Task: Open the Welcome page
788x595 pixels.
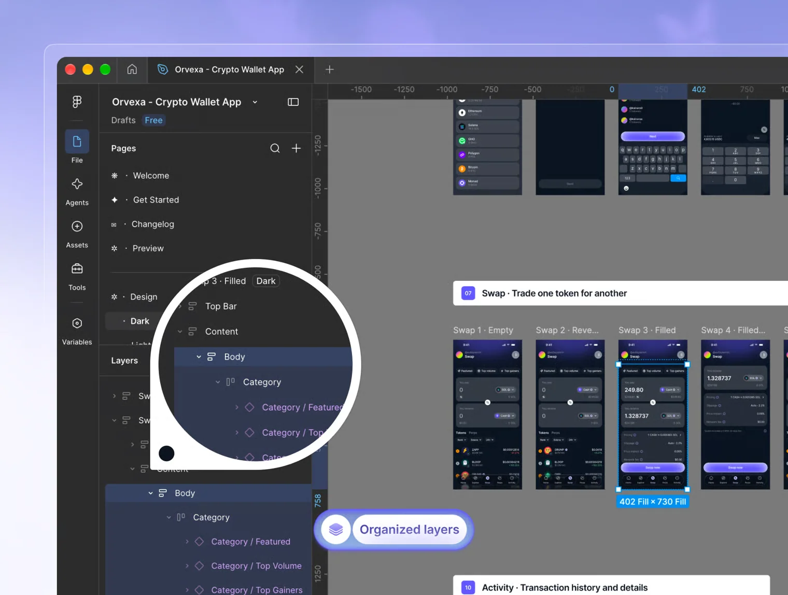Action: click(151, 176)
